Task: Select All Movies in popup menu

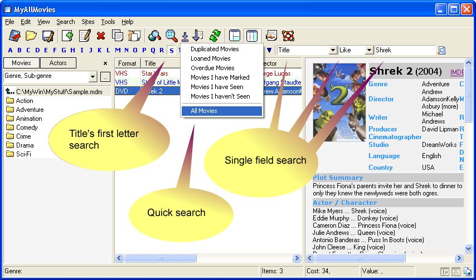Action: pyautogui.click(x=222, y=111)
